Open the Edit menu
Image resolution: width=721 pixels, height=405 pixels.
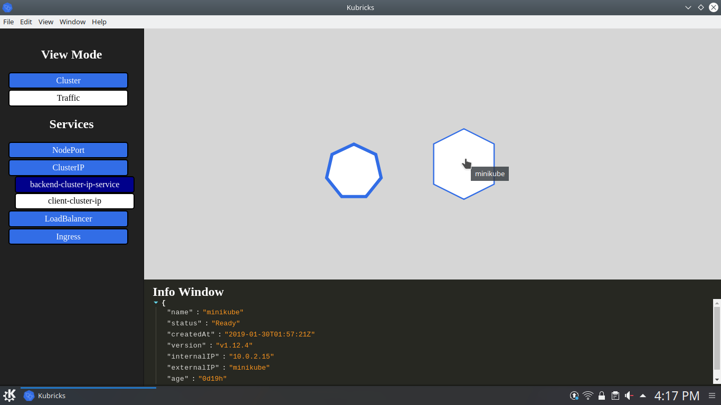[x=26, y=22]
